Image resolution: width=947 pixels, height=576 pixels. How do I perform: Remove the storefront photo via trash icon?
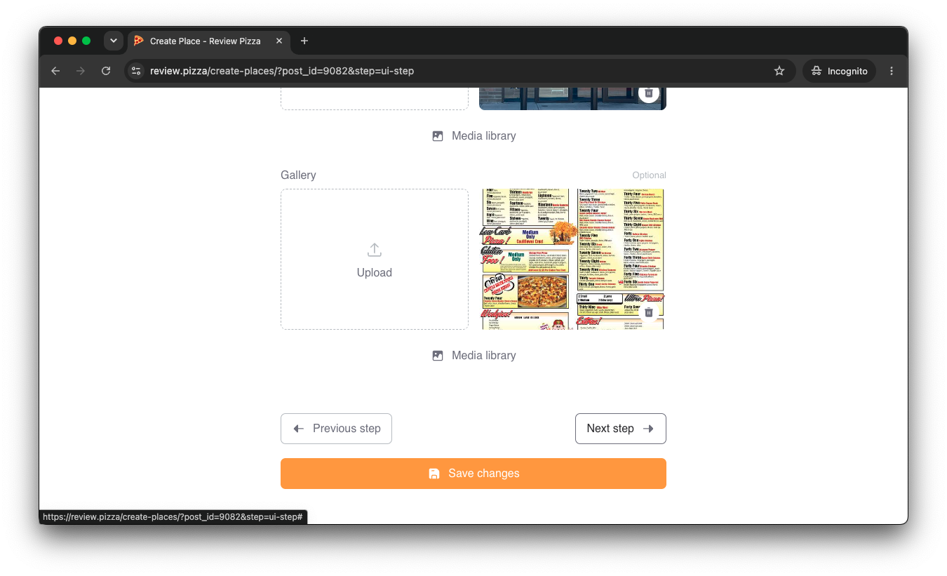coord(649,93)
